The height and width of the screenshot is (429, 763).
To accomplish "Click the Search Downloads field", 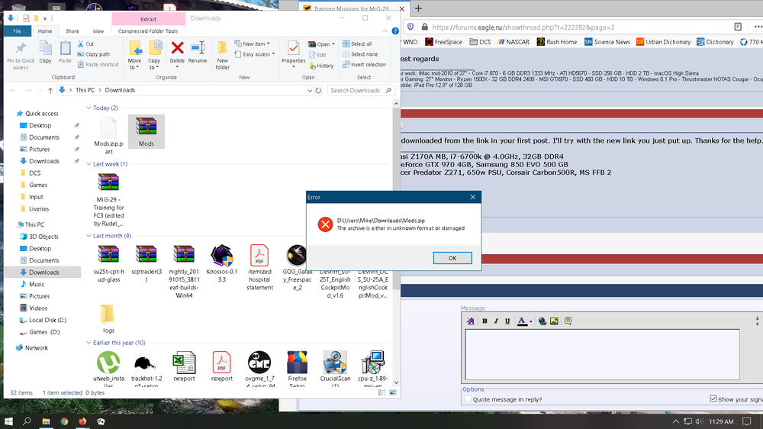I will click(360, 90).
